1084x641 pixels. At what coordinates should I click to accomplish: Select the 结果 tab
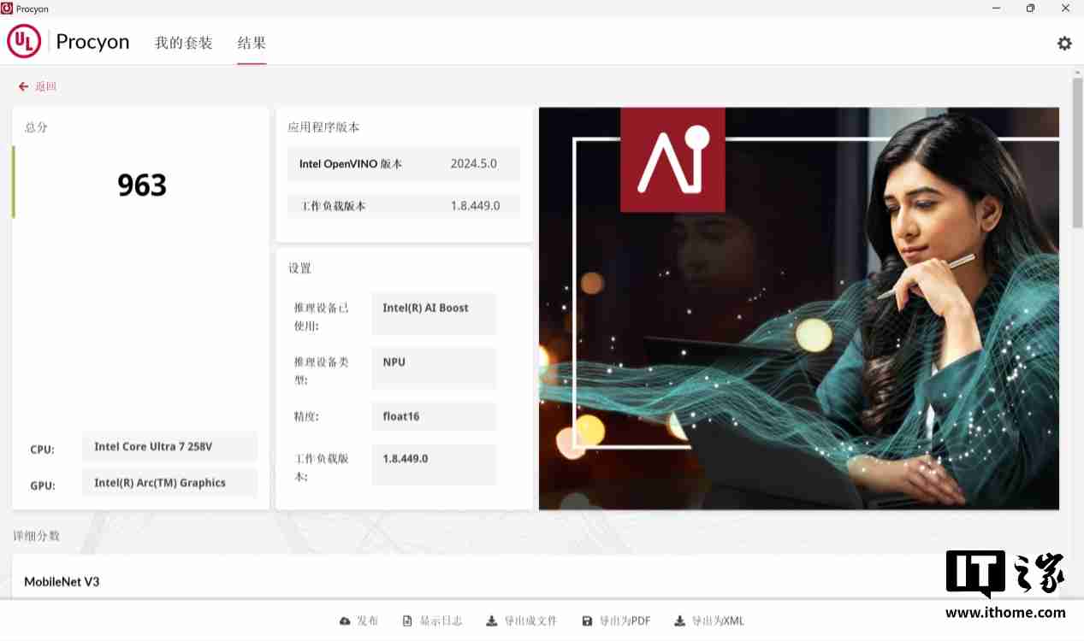[252, 42]
